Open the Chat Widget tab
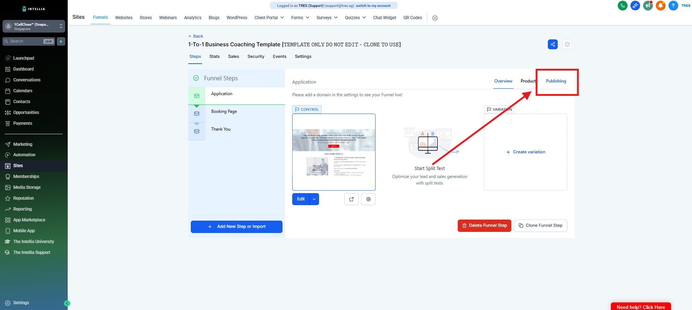Viewport: 692px width, 310px height. 385,18
